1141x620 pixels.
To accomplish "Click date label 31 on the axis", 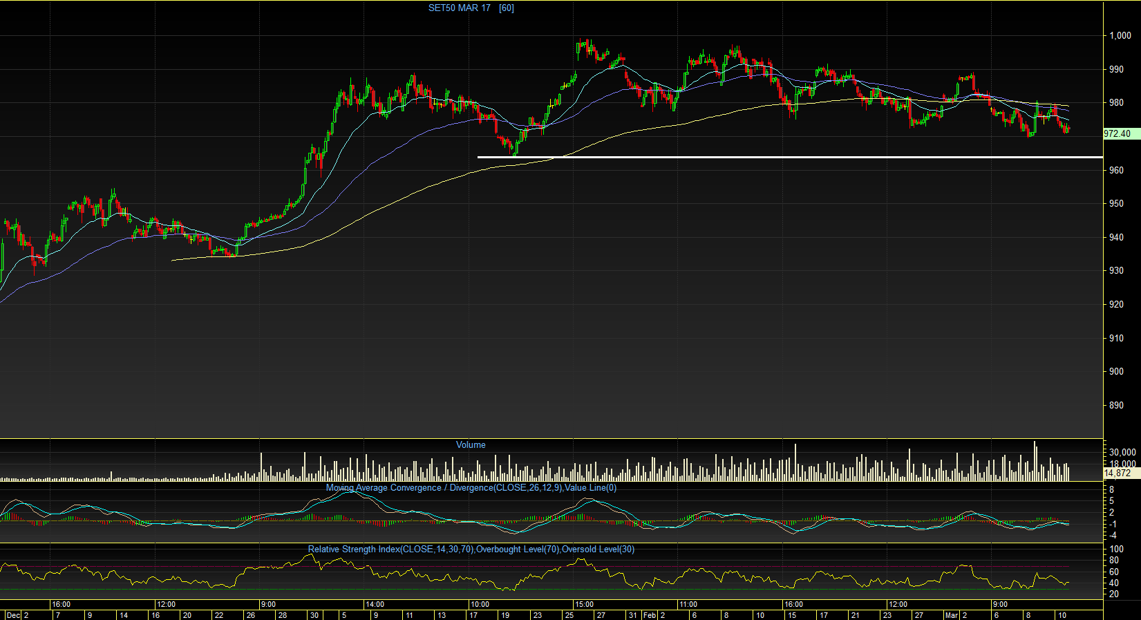I will pyautogui.click(x=632, y=615).
